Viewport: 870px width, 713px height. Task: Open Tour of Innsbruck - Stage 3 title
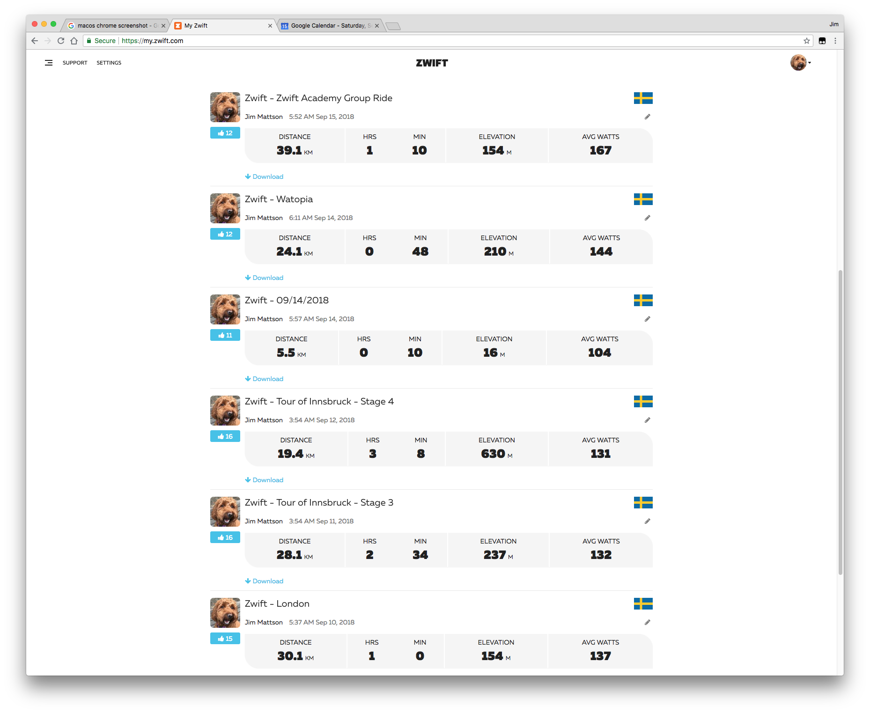tap(319, 502)
